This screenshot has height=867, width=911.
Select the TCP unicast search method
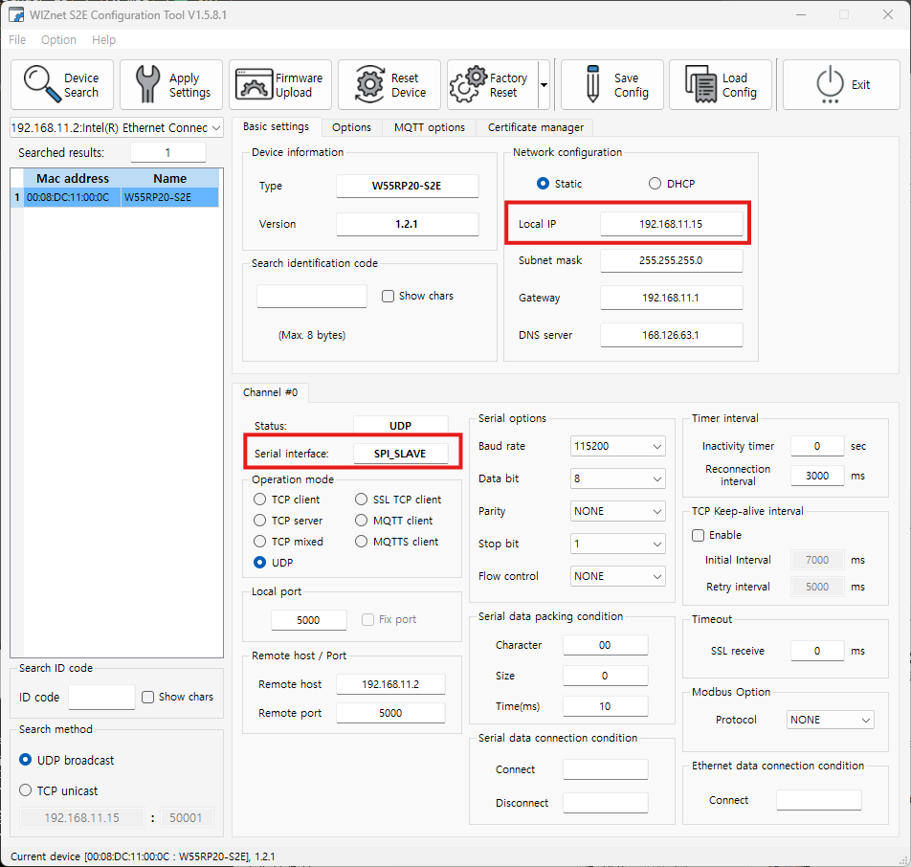click(x=25, y=790)
